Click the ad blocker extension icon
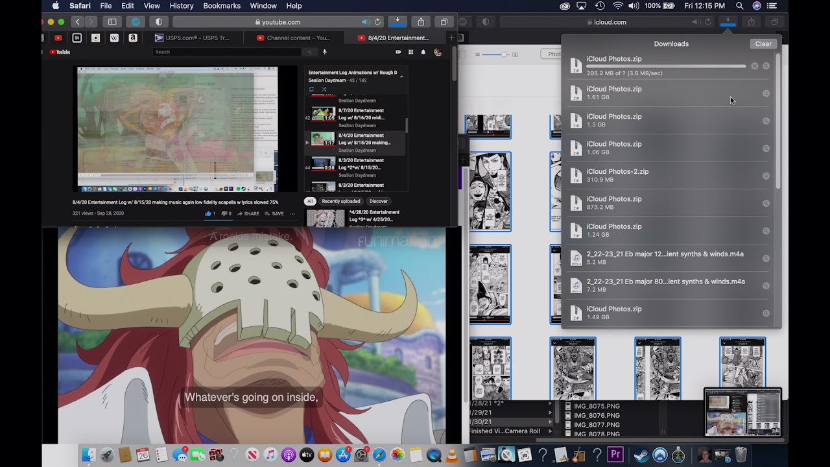The height and width of the screenshot is (467, 830). (136, 22)
